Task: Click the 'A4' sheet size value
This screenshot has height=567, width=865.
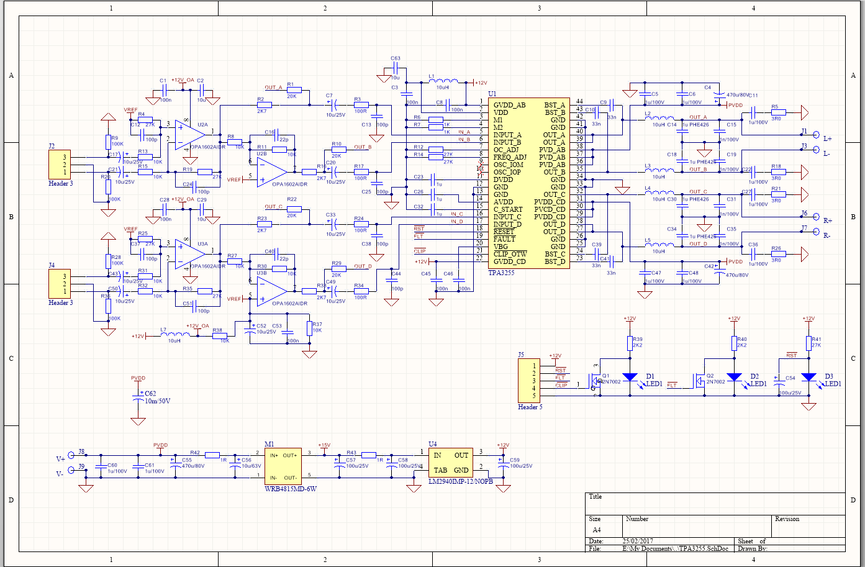Action: [597, 530]
